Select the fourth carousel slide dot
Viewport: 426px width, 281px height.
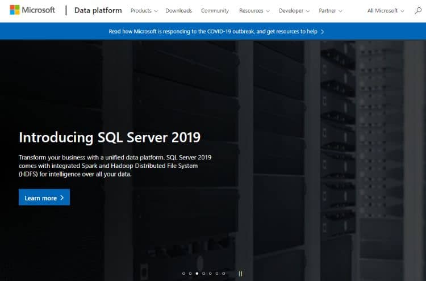(x=203, y=274)
